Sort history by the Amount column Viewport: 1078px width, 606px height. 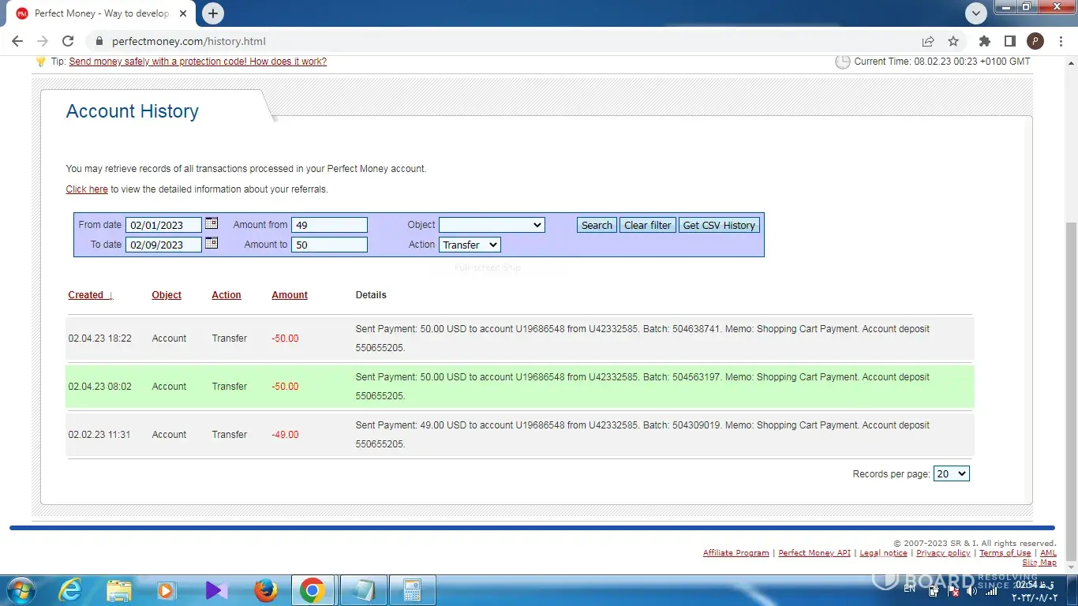click(x=290, y=295)
